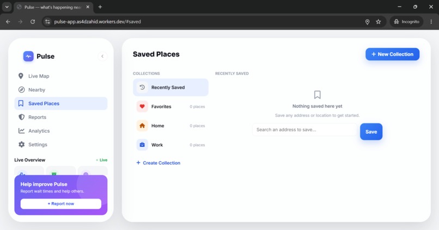Click the Saved Places page heading
The image size is (439, 230).
156,54
